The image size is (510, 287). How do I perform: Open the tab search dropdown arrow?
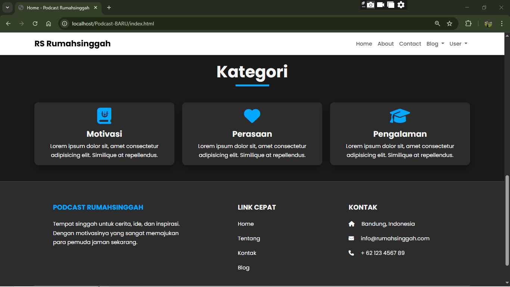[x=7, y=7]
